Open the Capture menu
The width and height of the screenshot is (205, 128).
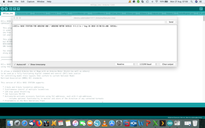[x=30, y=2]
